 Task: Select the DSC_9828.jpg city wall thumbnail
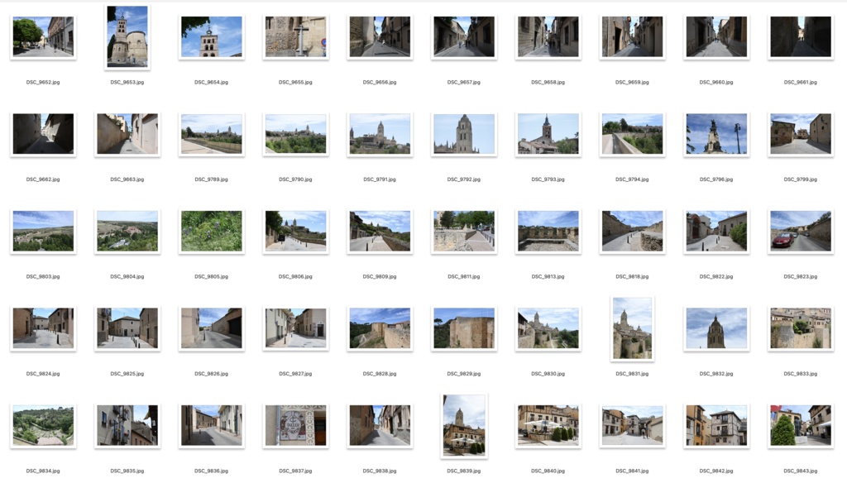point(380,328)
